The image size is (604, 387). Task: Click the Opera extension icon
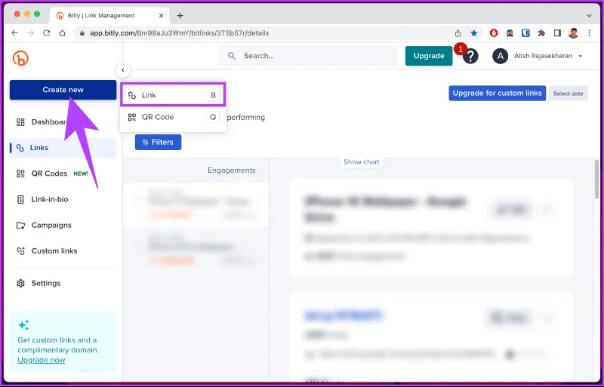(x=494, y=33)
